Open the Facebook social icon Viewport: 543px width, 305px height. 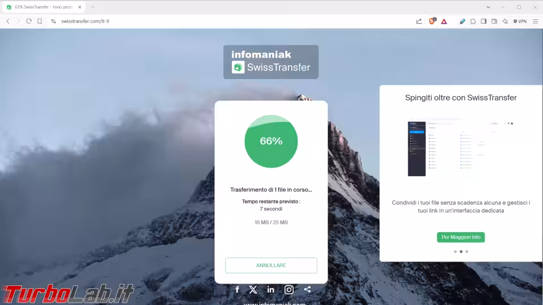tap(237, 289)
